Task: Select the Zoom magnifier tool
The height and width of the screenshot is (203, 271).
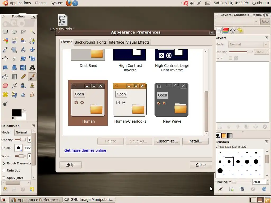Action: pos(14,50)
